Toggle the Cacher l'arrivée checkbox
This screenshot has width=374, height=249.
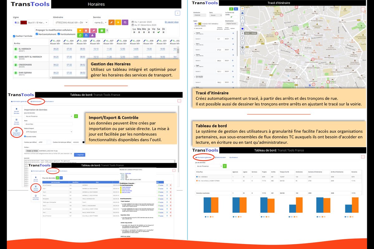pos(14,36)
